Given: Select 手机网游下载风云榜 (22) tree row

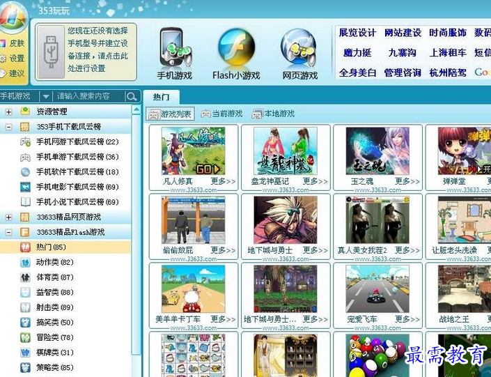Looking at the screenshot, I should pyautogui.click(x=65, y=141).
